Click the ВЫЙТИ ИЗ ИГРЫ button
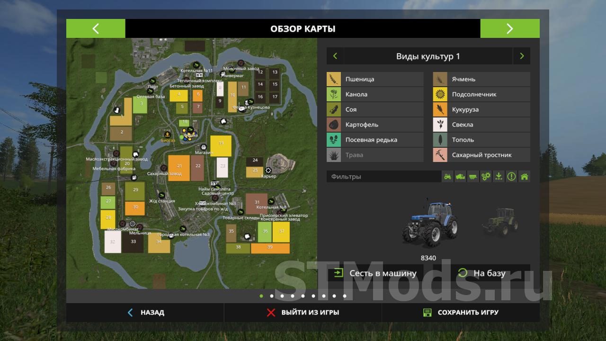Image resolution: width=606 pixels, height=341 pixels. [303, 313]
